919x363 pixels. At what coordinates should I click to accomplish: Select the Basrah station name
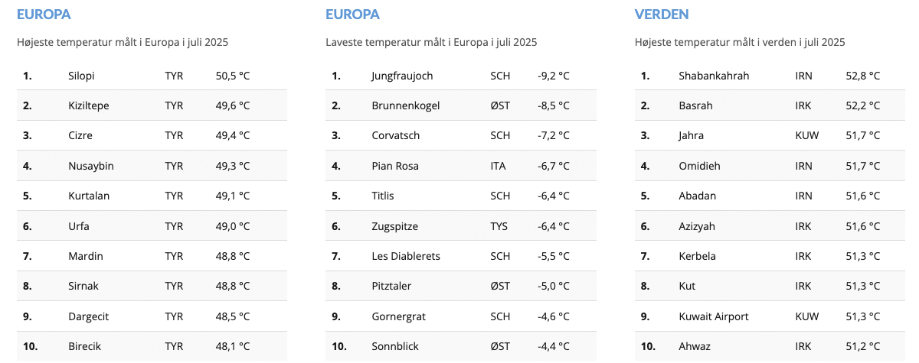coord(695,105)
